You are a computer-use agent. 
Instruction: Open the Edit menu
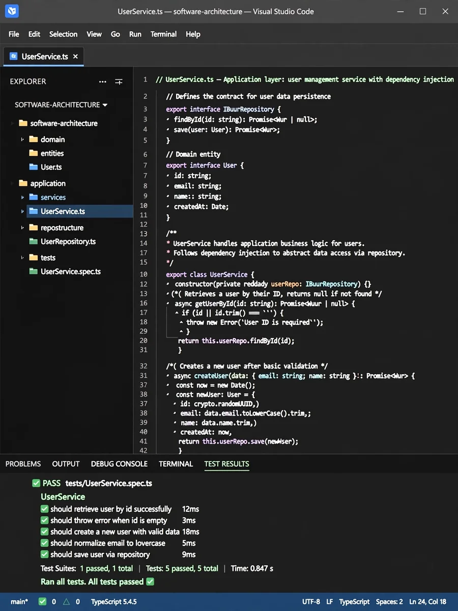pyautogui.click(x=34, y=34)
